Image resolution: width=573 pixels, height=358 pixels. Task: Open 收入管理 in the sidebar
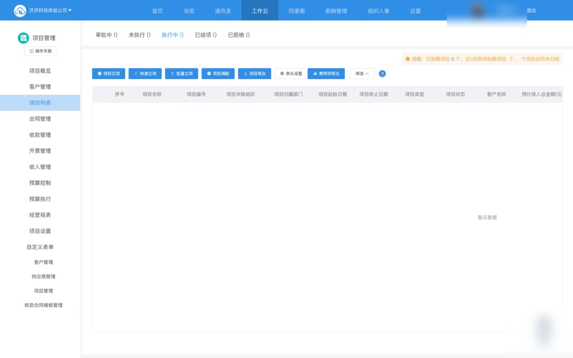pos(40,167)
